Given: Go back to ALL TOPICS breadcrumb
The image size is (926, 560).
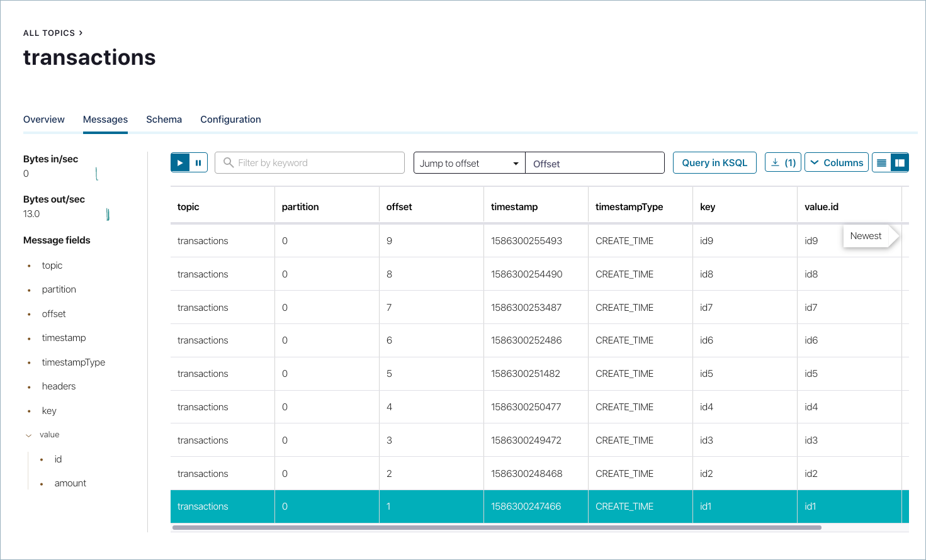Looking at the screenshot, I should point(49,33).
